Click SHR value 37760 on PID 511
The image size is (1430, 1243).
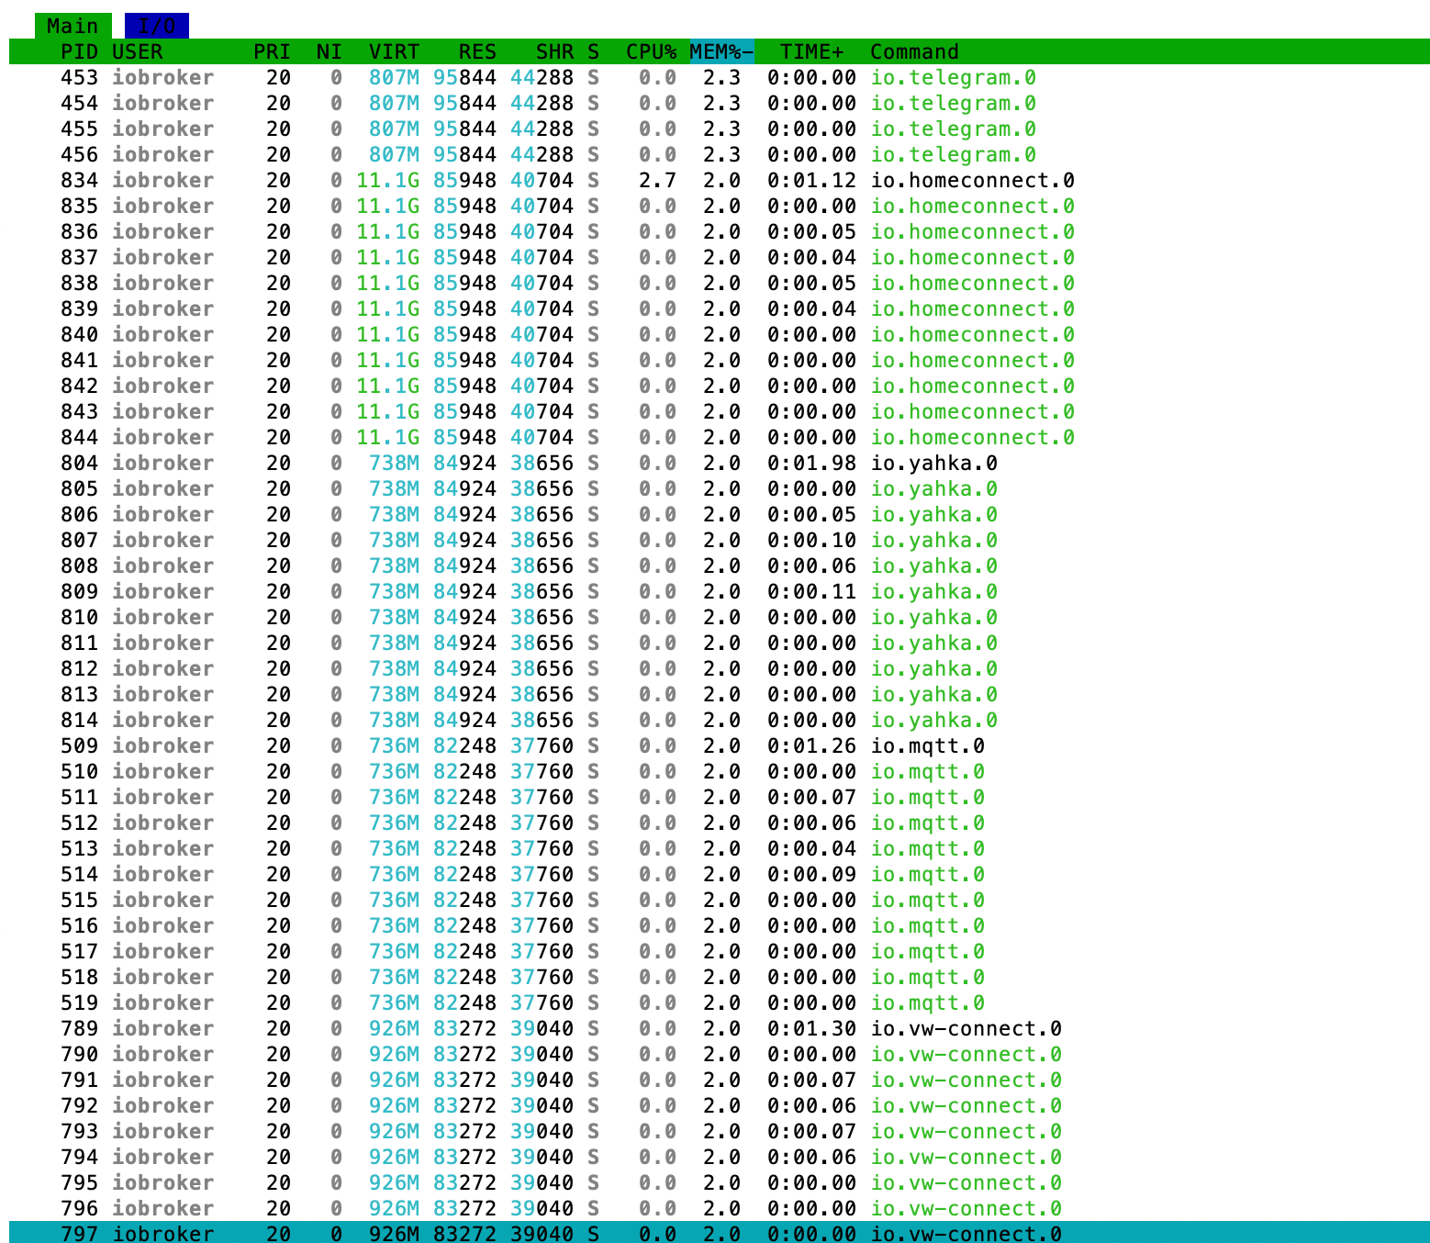(542, 797)
